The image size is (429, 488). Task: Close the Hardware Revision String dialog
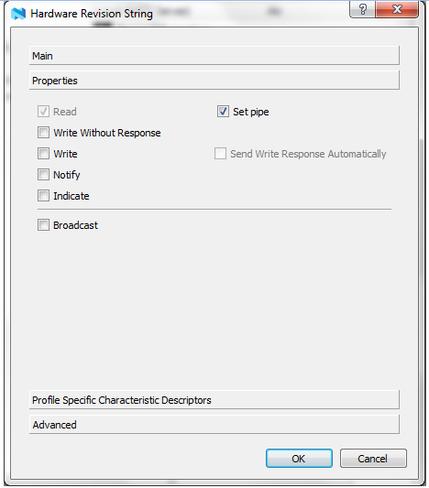pyautogui.click(x=397, y=9)
